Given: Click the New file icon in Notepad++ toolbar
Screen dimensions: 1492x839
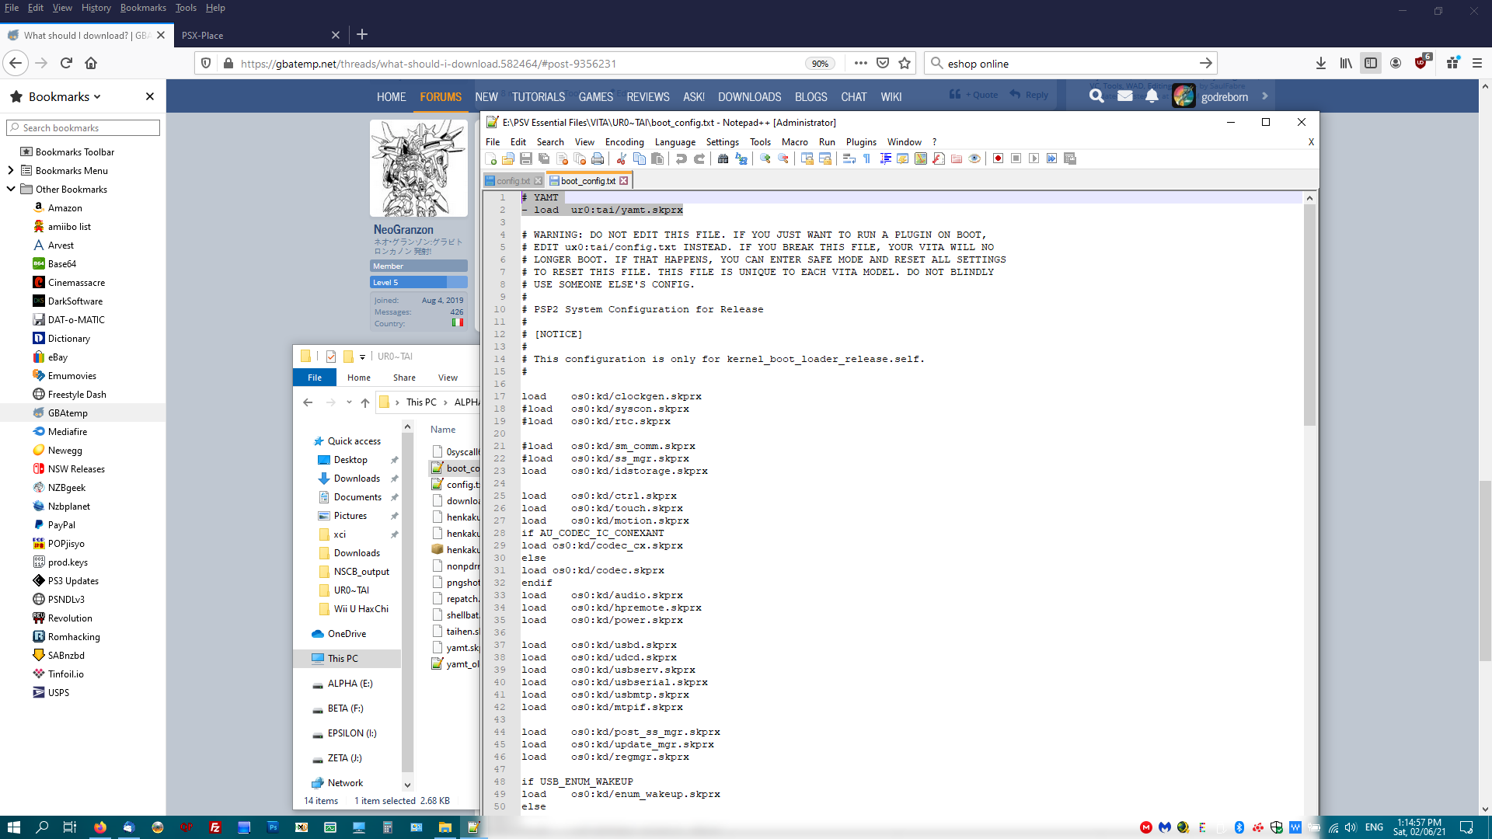Looking at the screenshot, I should (x=490, y=158).
